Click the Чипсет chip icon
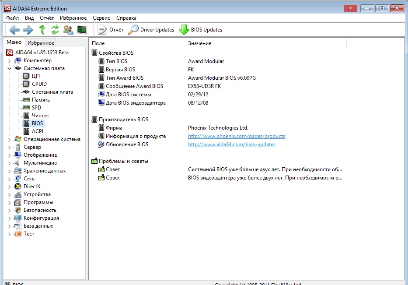The width and height of the screenshot is (408, 285). coord(26,116)
